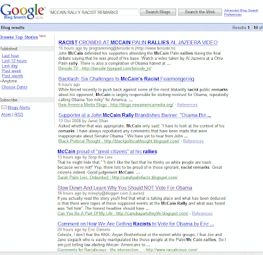Filter results to Last day
Image resolution: width=263 pixels, height=255 pixels.
(x=10, y=66)
